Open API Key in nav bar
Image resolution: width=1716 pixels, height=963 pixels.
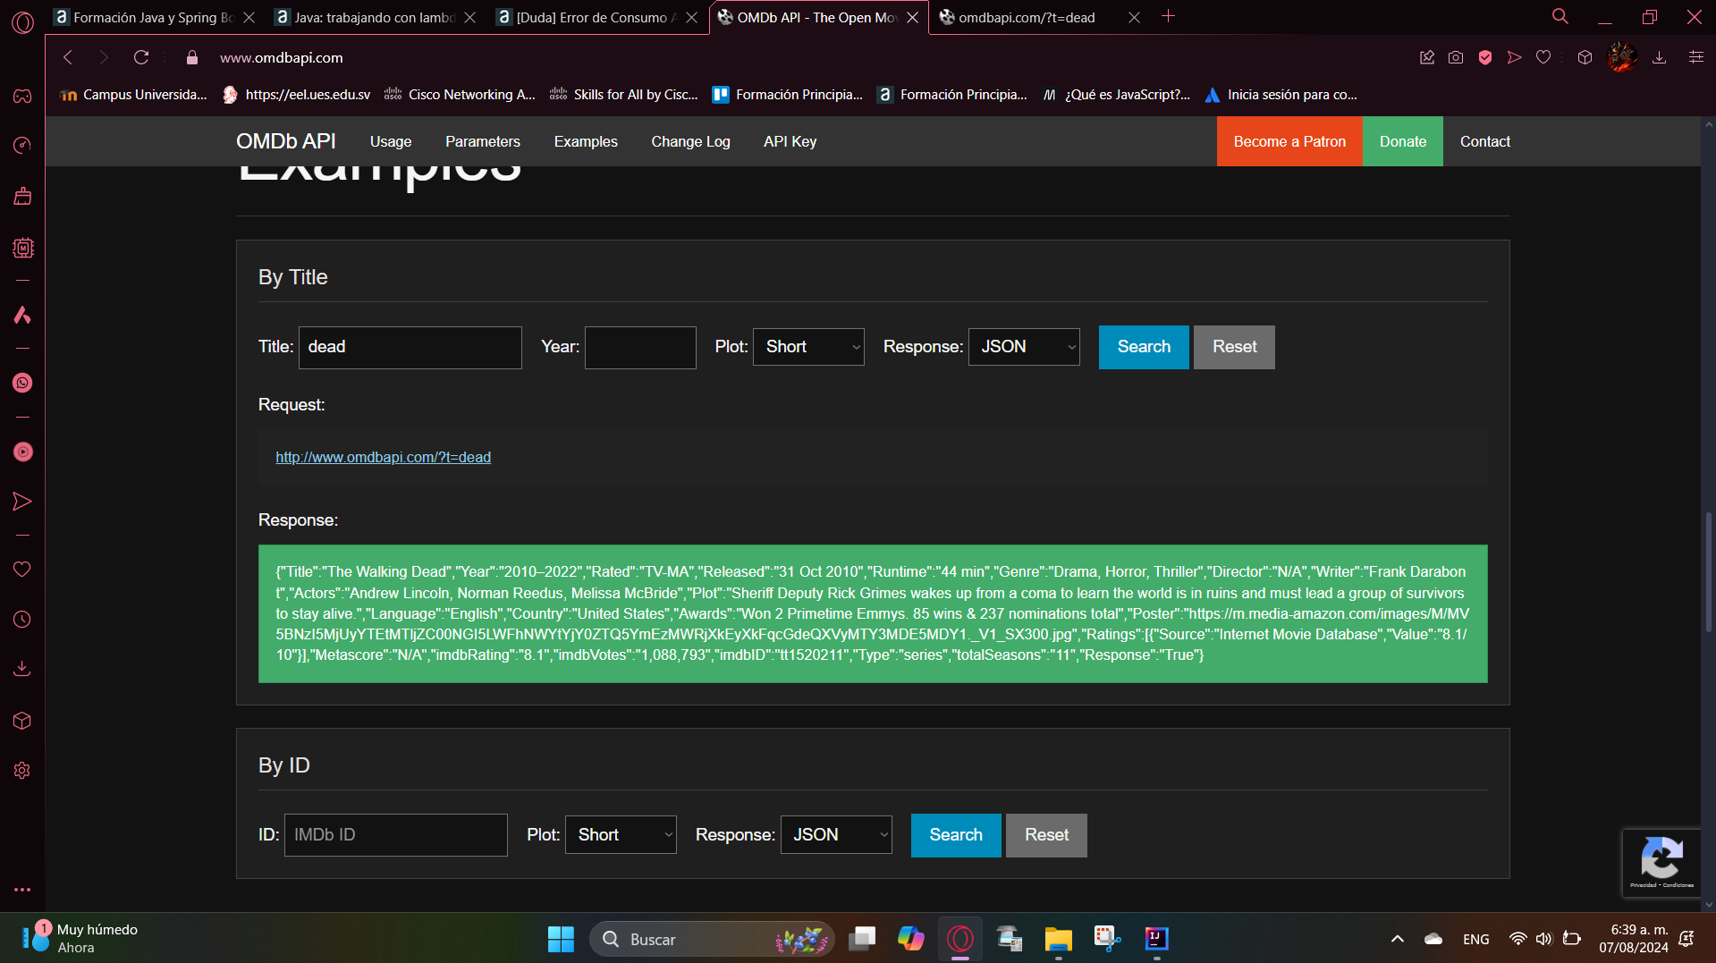coord(790,141)
